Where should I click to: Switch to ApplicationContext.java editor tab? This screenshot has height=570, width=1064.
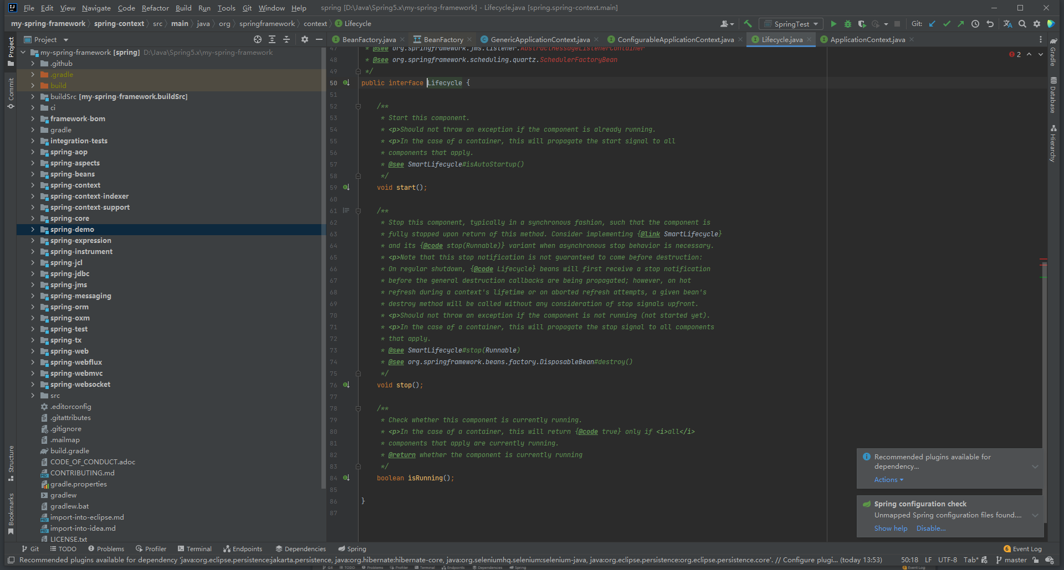click(867, 39)
